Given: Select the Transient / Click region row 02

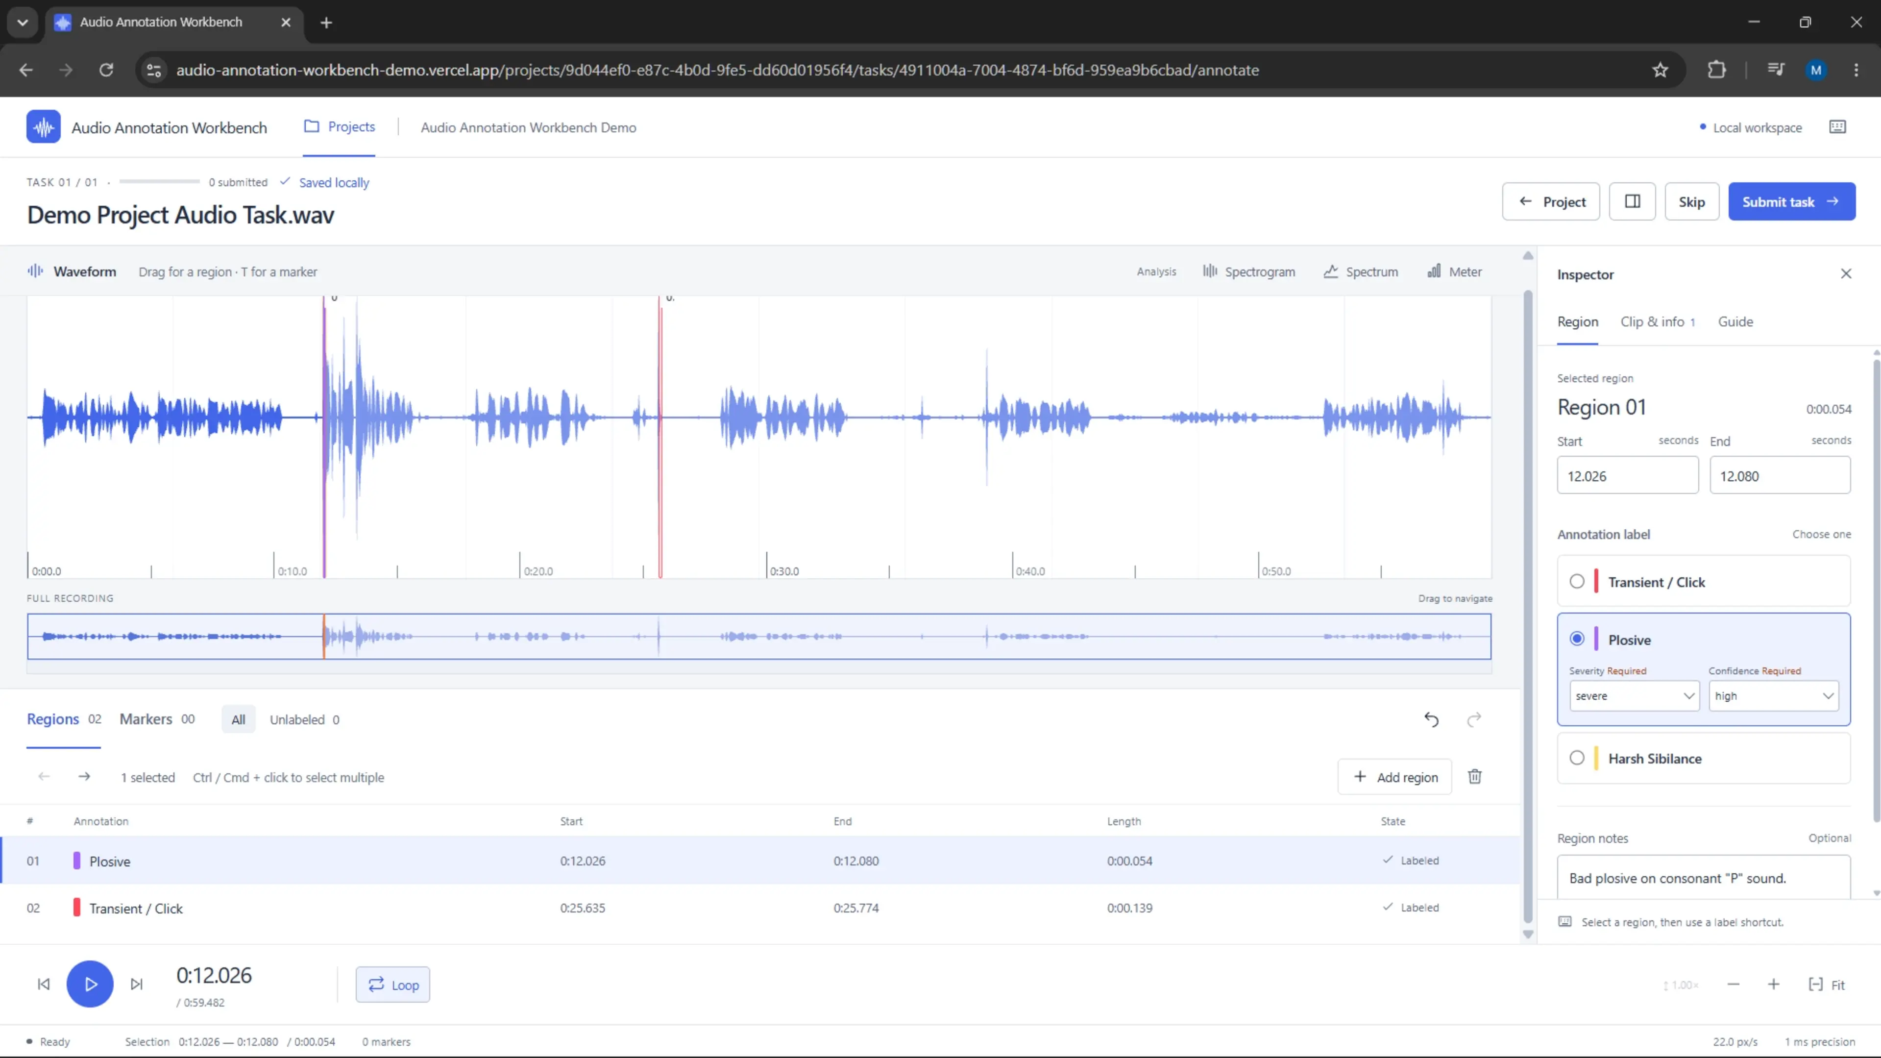Looking at the screenshot, I should click(760, 909).
